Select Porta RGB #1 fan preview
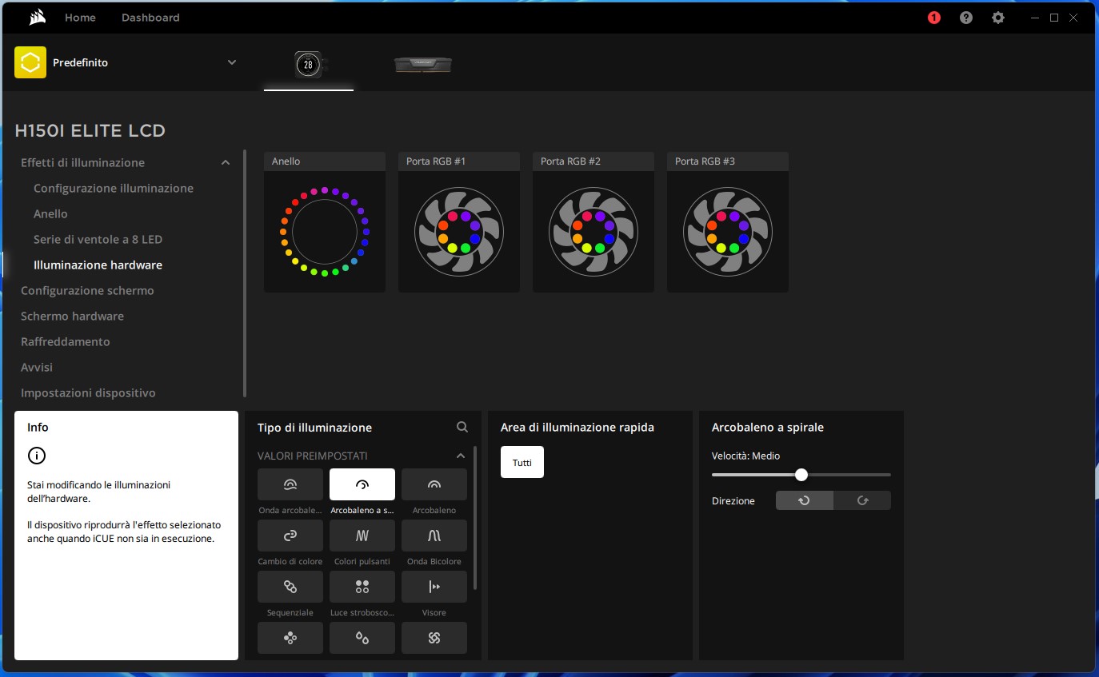1099x677 pixels. coord(459,222)
